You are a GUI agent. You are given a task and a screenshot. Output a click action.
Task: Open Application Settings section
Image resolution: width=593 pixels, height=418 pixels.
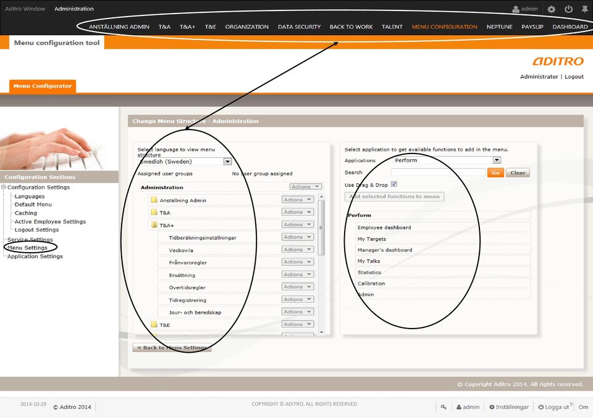[35, 256]
